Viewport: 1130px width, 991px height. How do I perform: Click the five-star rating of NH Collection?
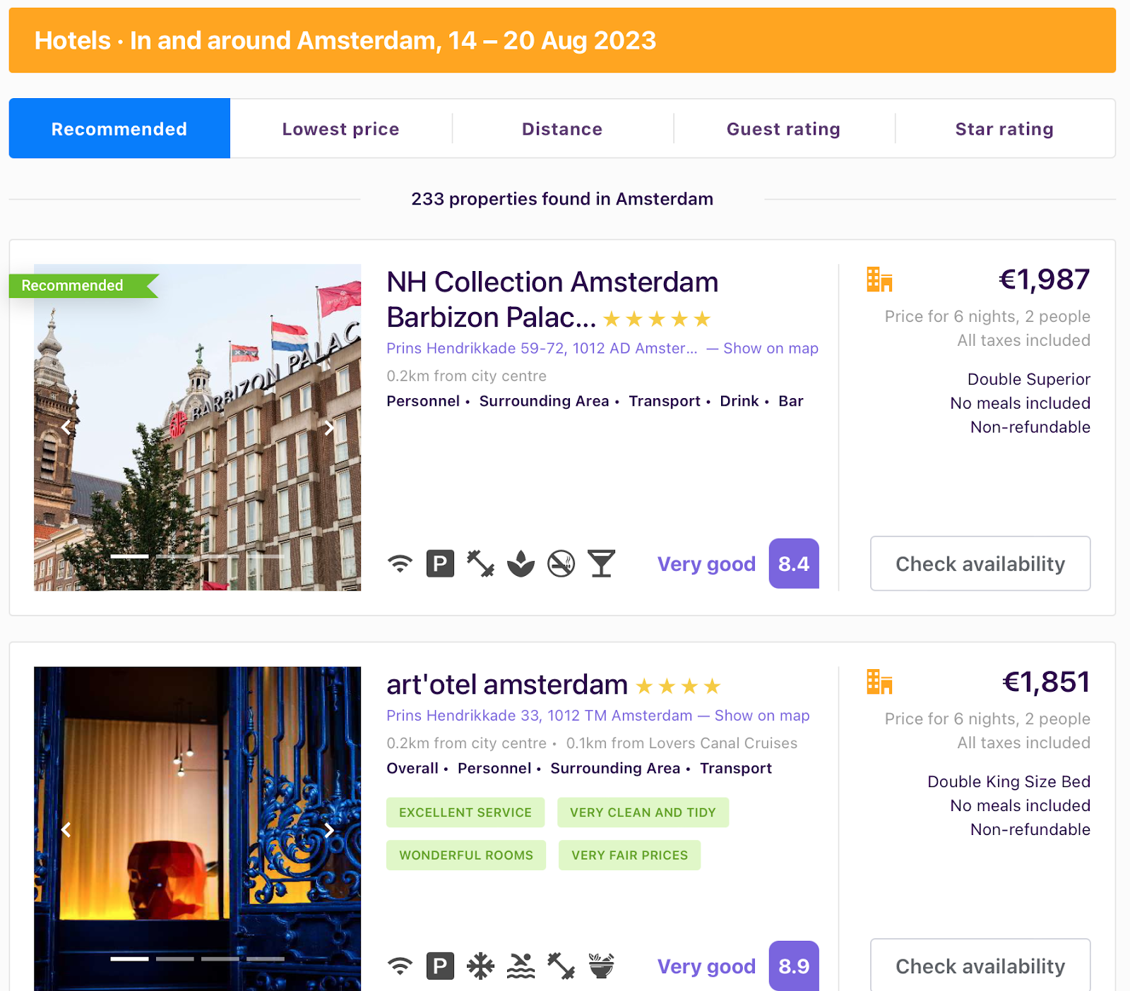[657, 319]
